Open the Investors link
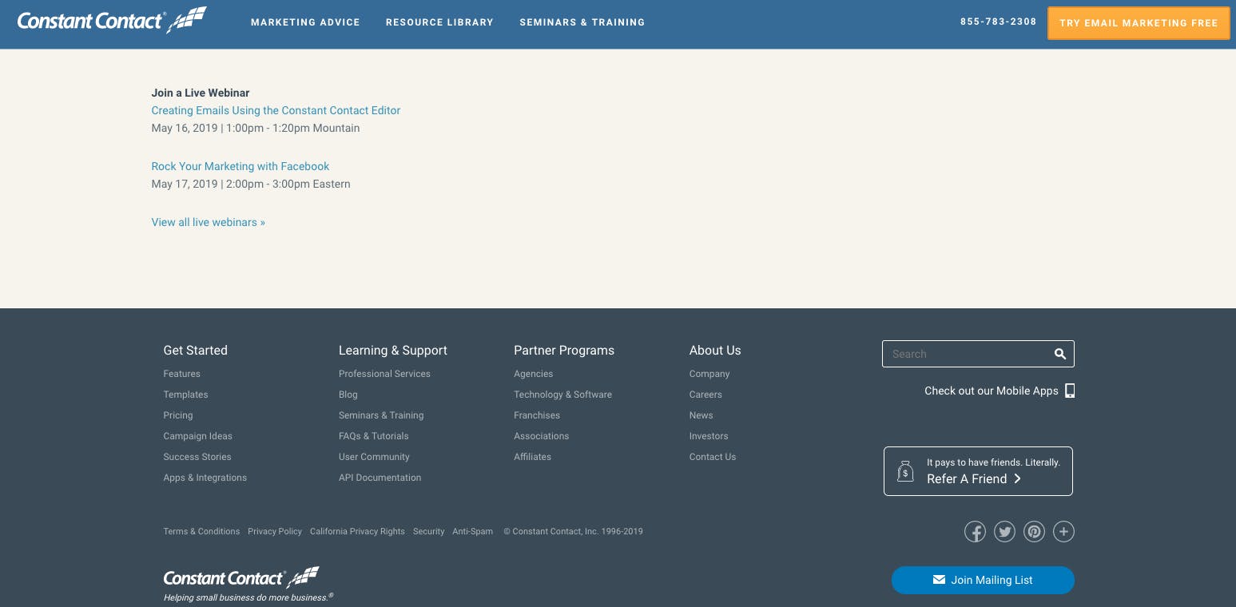 tap(709, 436)
